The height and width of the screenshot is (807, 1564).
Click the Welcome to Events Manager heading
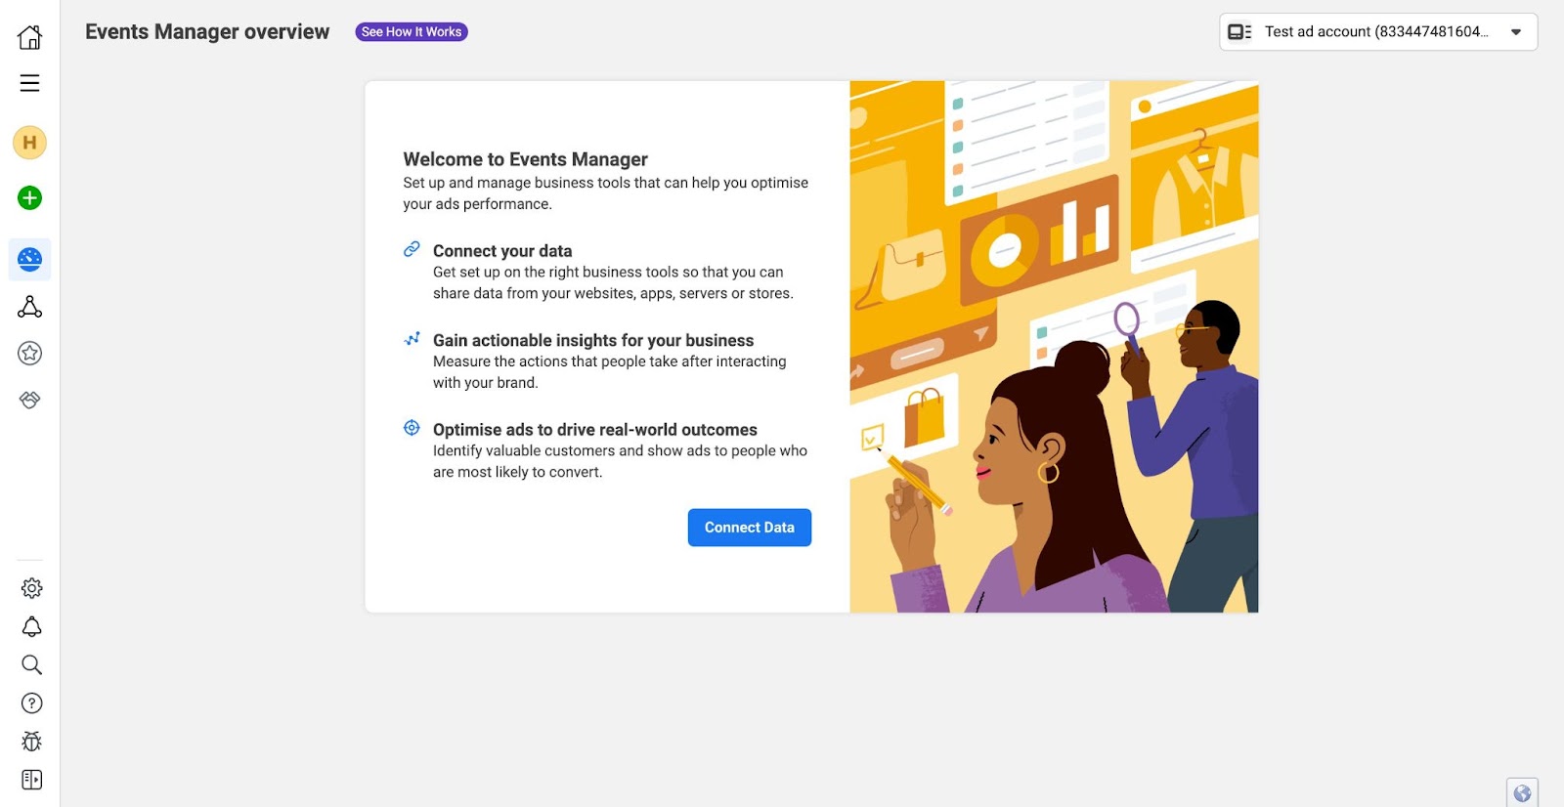coord(526,159)
